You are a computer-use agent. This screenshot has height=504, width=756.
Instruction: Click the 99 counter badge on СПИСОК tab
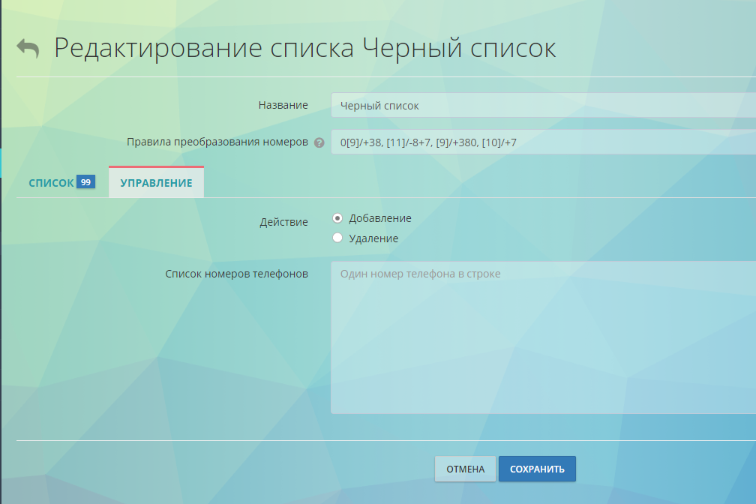coord(87,181)
